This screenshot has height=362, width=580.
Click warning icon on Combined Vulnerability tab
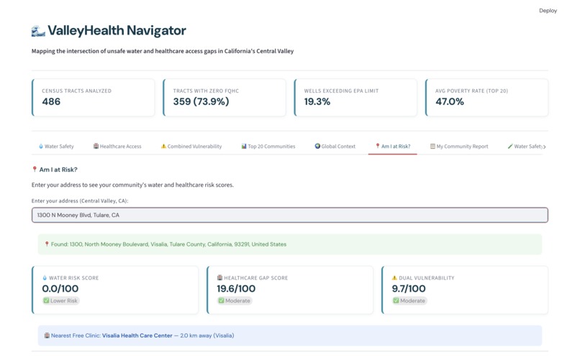pyautogui.click(x=163, y=147)
